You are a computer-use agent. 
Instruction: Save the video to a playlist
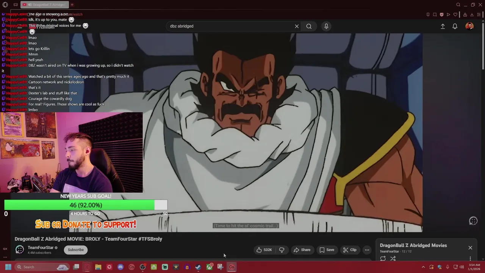coord(327,250)
